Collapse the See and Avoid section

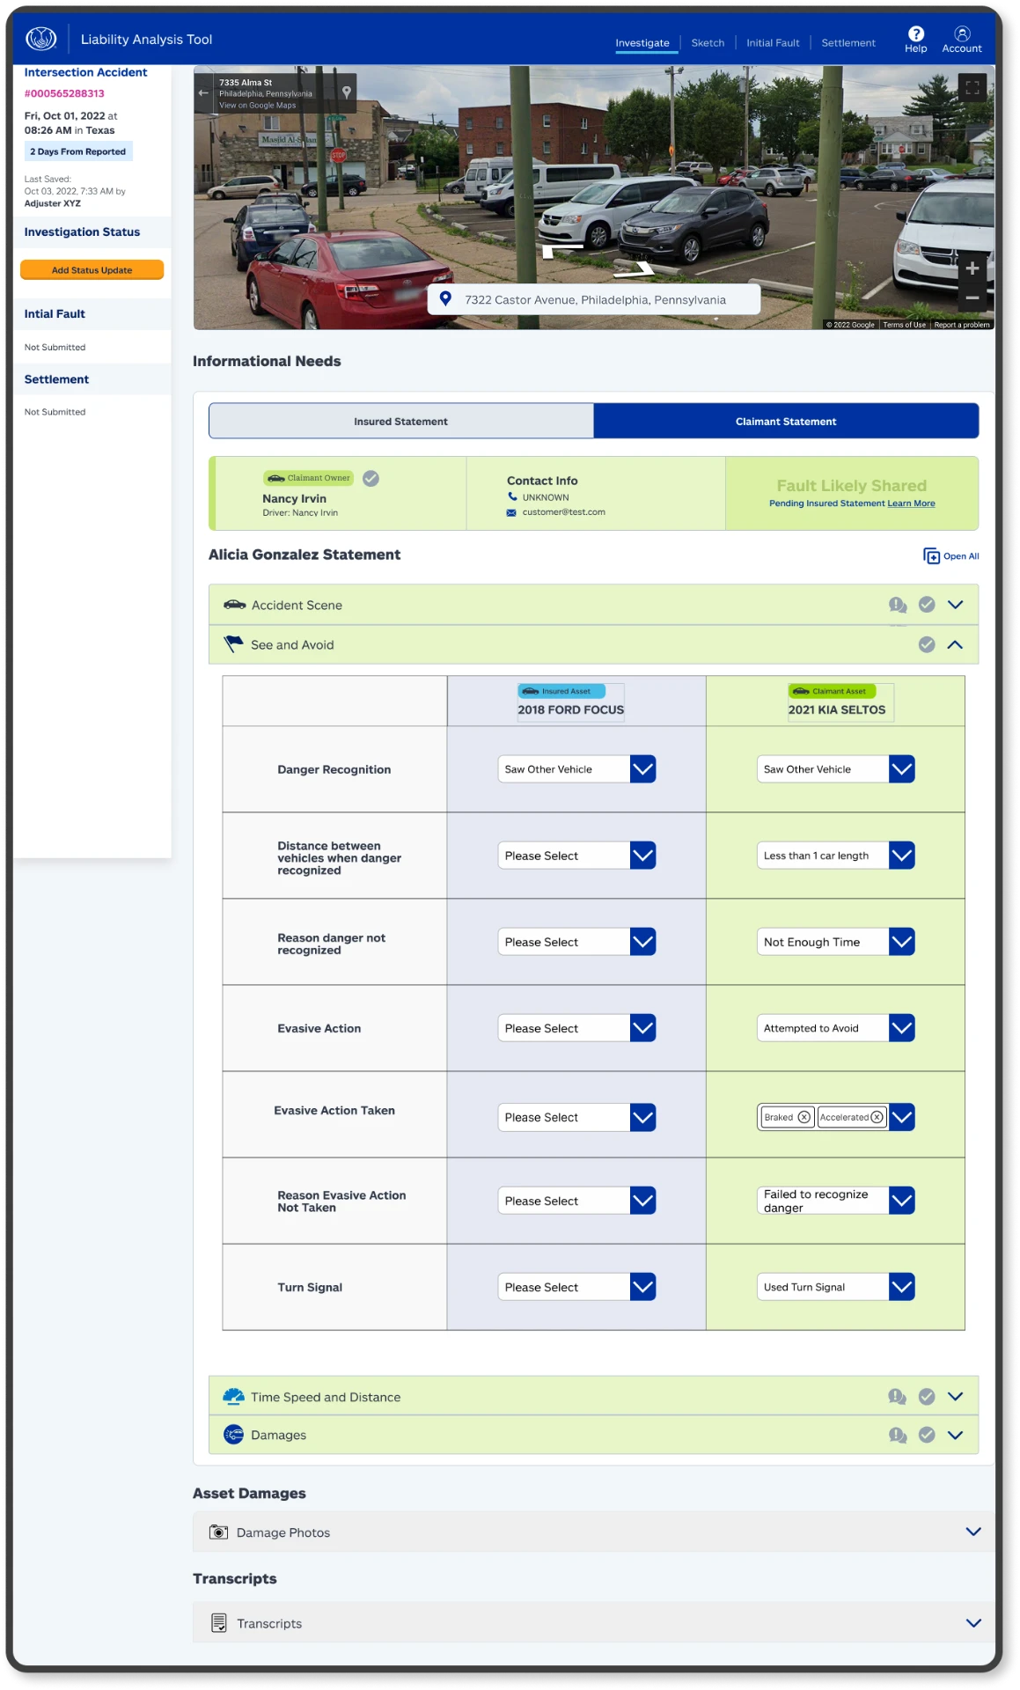pos(956,644)
